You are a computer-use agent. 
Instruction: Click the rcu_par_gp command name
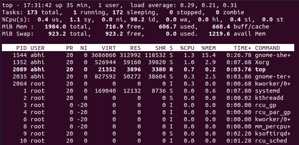click(x=273, y=112)
